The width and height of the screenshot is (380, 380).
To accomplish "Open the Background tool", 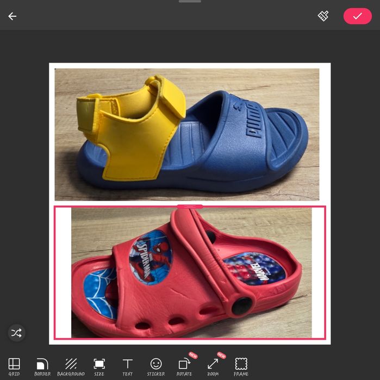I will pos(71,366).
